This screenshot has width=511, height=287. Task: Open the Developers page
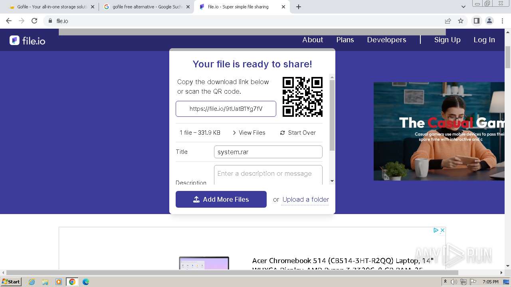coord(386,40)
